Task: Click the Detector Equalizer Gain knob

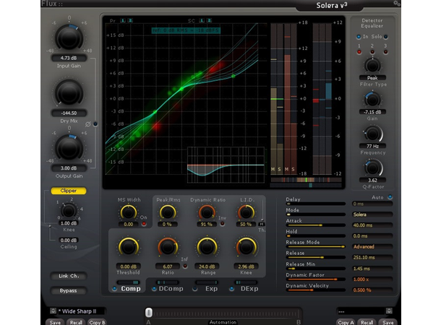Action: (372, 100)
